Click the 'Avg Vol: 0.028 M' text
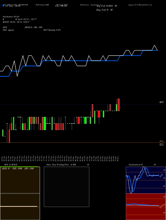This screenshot has width=166, height=220. [107, 6]
